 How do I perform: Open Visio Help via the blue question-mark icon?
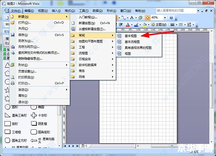[x=171, y=18]
